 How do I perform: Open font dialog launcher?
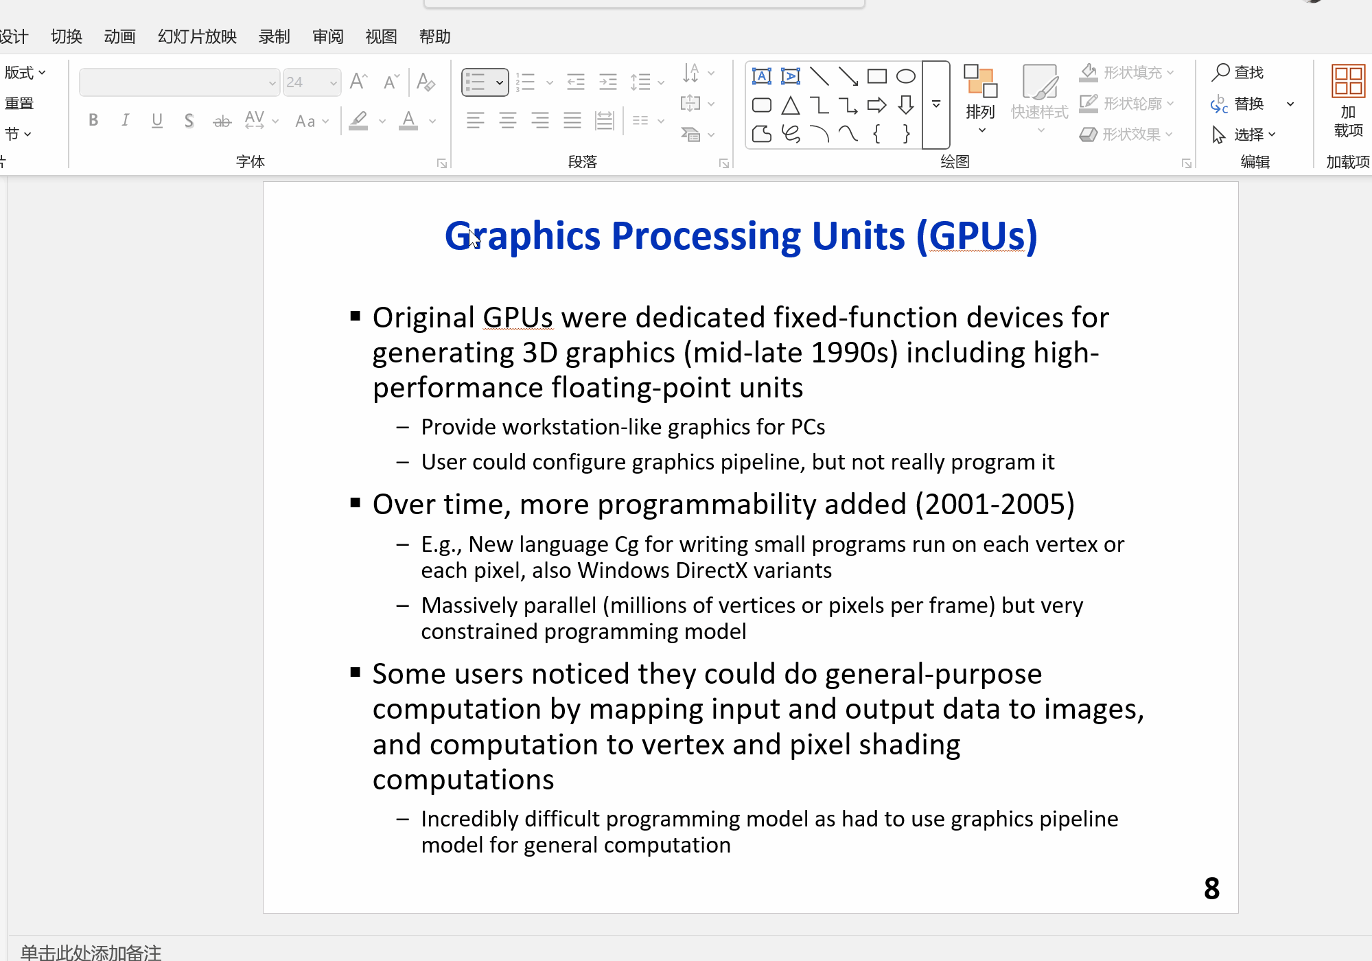pos(442,163)
